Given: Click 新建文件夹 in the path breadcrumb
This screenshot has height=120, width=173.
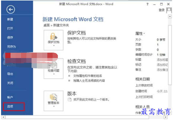Looking at the screenshot, I should pyautogui.click(x=61, y=25).
